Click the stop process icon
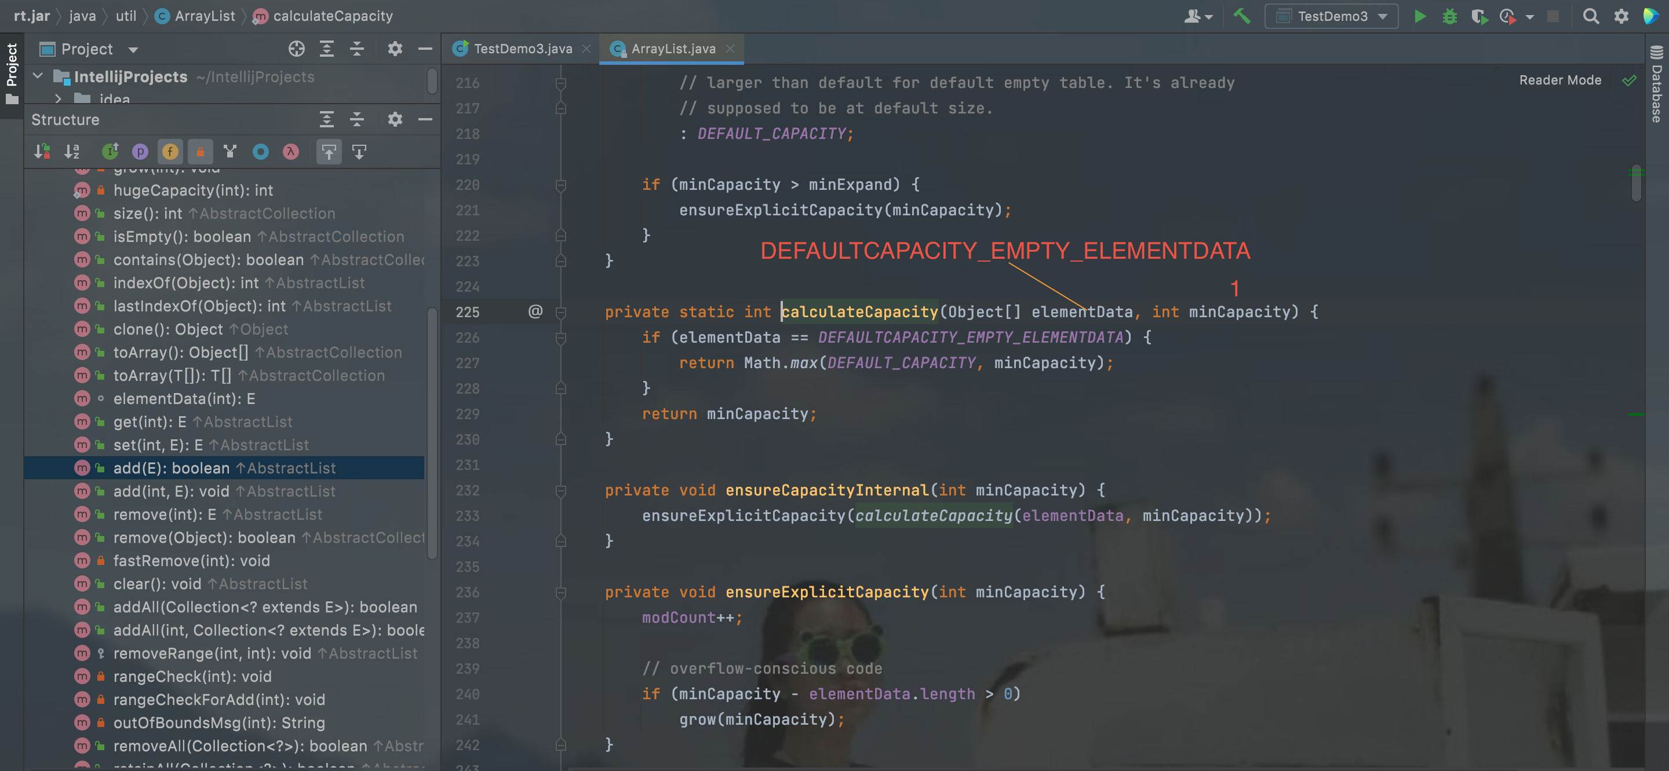Screen dimensions: 1669x771 [1553, 16]
